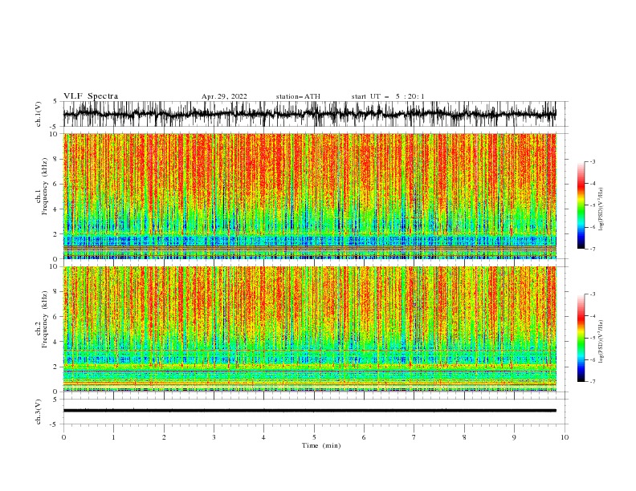The height and width of the screenshot is (491, 636).
Task: Click the ch.1 spectrogram panel
Action: (310, 196)
